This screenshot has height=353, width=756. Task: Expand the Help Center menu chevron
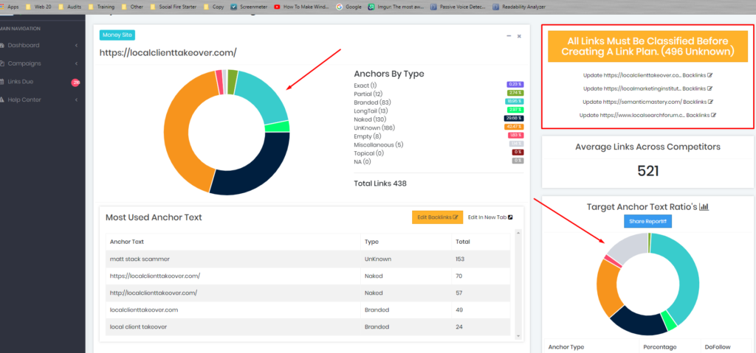pyautogui.click(x=77, y=99)
